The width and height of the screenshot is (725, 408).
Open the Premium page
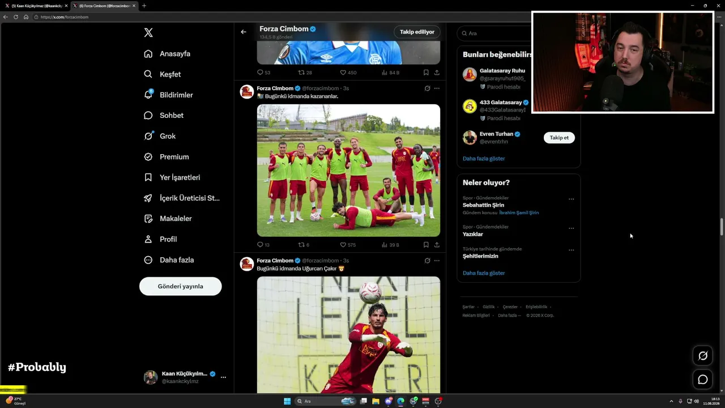pyautogui.click(x=166, y=157)
